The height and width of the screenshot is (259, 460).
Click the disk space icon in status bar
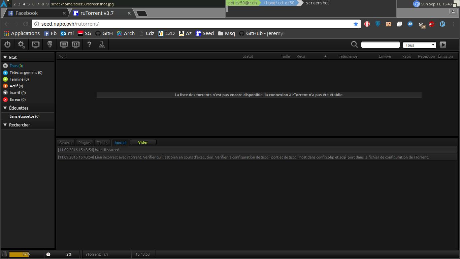pyautogui.click(x=4, y=254)
